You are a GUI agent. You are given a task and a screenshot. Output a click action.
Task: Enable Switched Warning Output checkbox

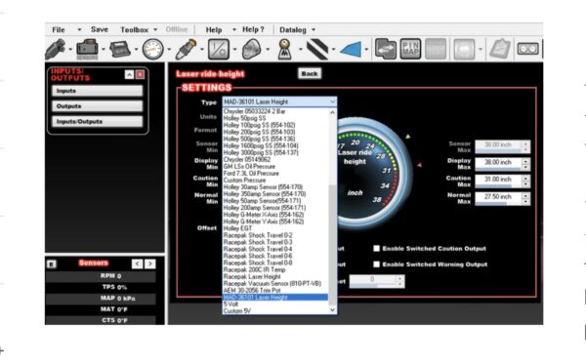[376, 264]
